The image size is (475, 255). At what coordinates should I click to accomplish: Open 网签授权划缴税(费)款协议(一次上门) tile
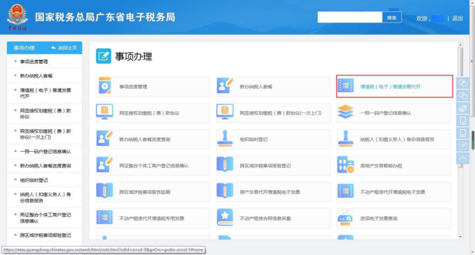[x=273, y=113]
